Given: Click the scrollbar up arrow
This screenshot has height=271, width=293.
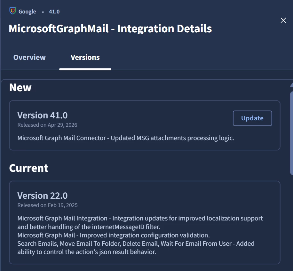Looking at the screenshot, I should point(292,85).
